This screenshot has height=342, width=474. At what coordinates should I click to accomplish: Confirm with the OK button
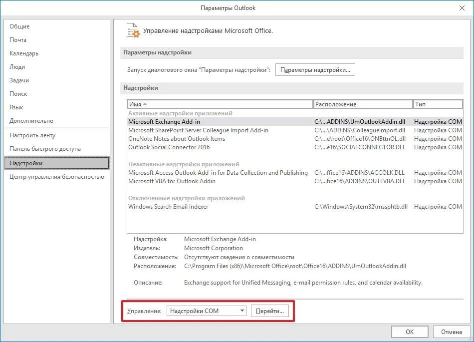410,332
